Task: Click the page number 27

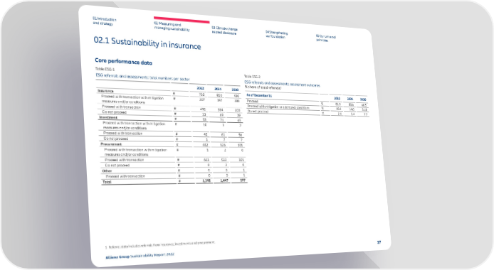Action: [379, 242]
